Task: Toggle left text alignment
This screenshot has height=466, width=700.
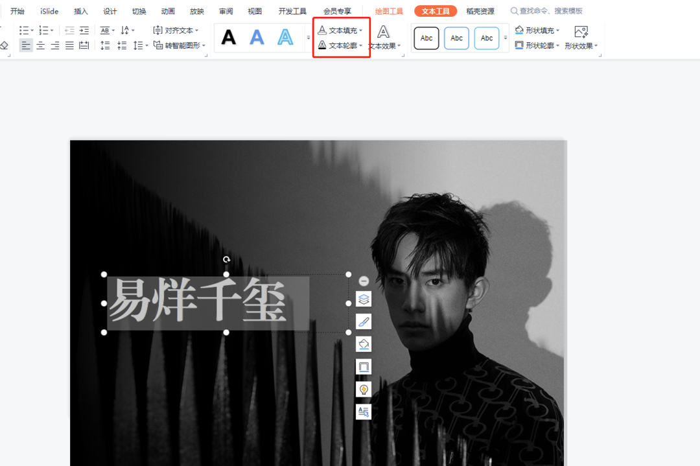Action: (x=25, y=45)
